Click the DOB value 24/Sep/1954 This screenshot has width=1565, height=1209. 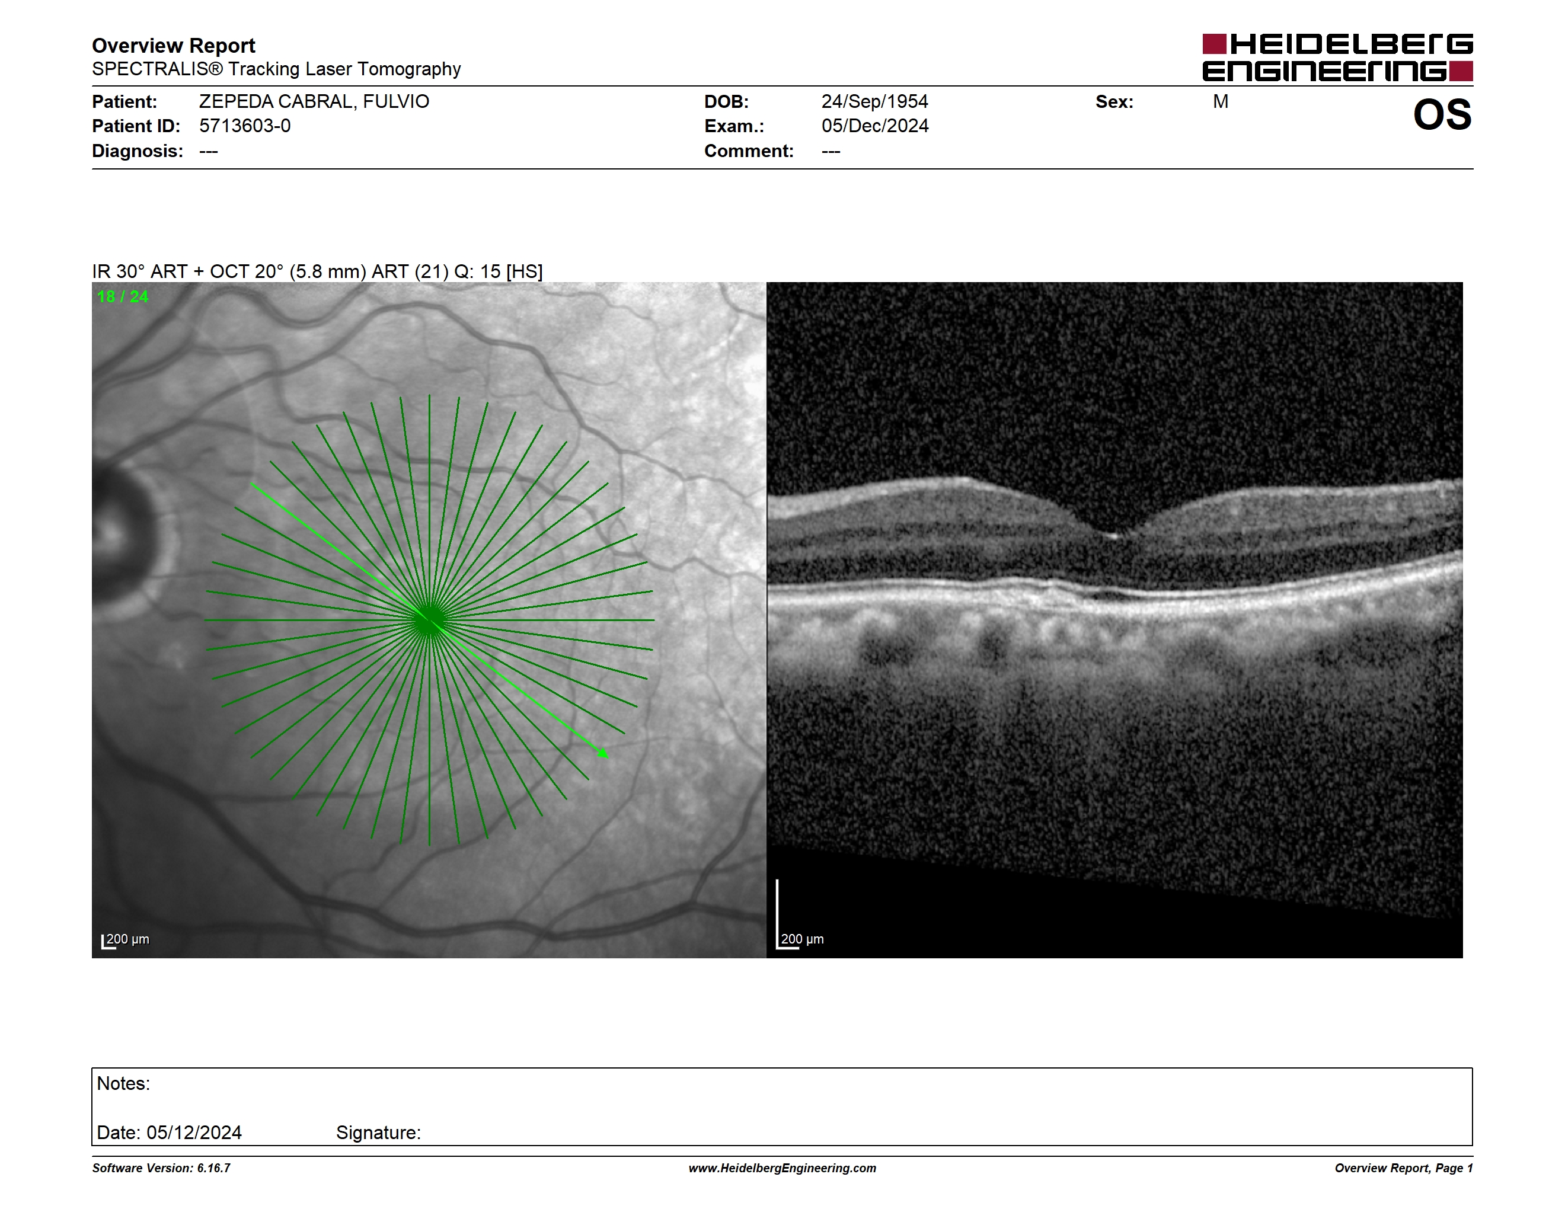click(x=874, y=102)
